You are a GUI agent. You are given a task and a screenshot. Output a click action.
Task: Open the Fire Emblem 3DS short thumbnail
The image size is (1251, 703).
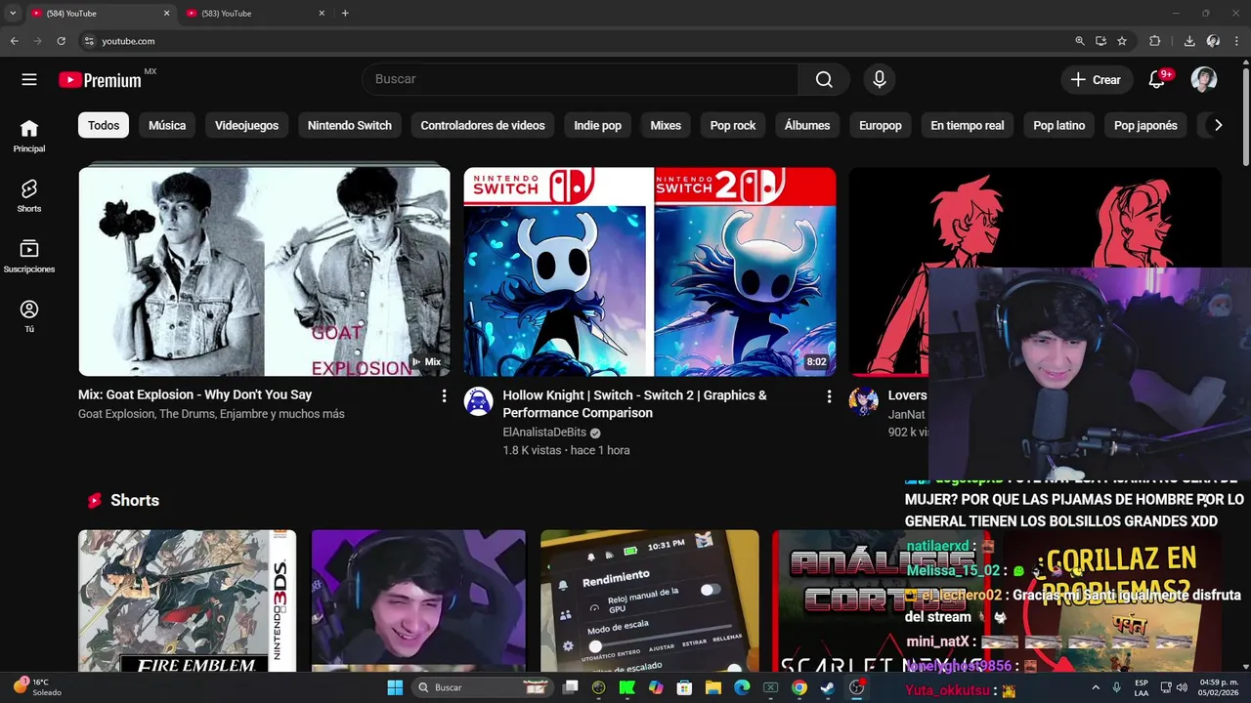[187, 600]
